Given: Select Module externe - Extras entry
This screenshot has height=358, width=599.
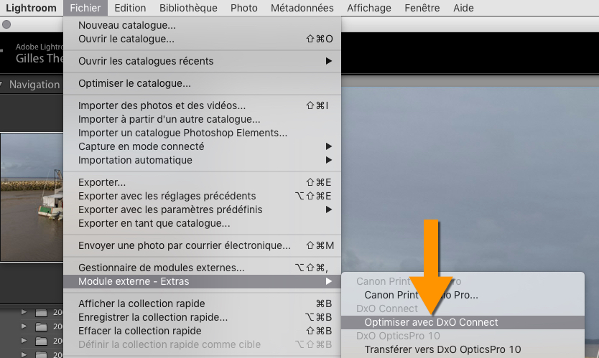Looking at the screenshot, I should point(202,281).
